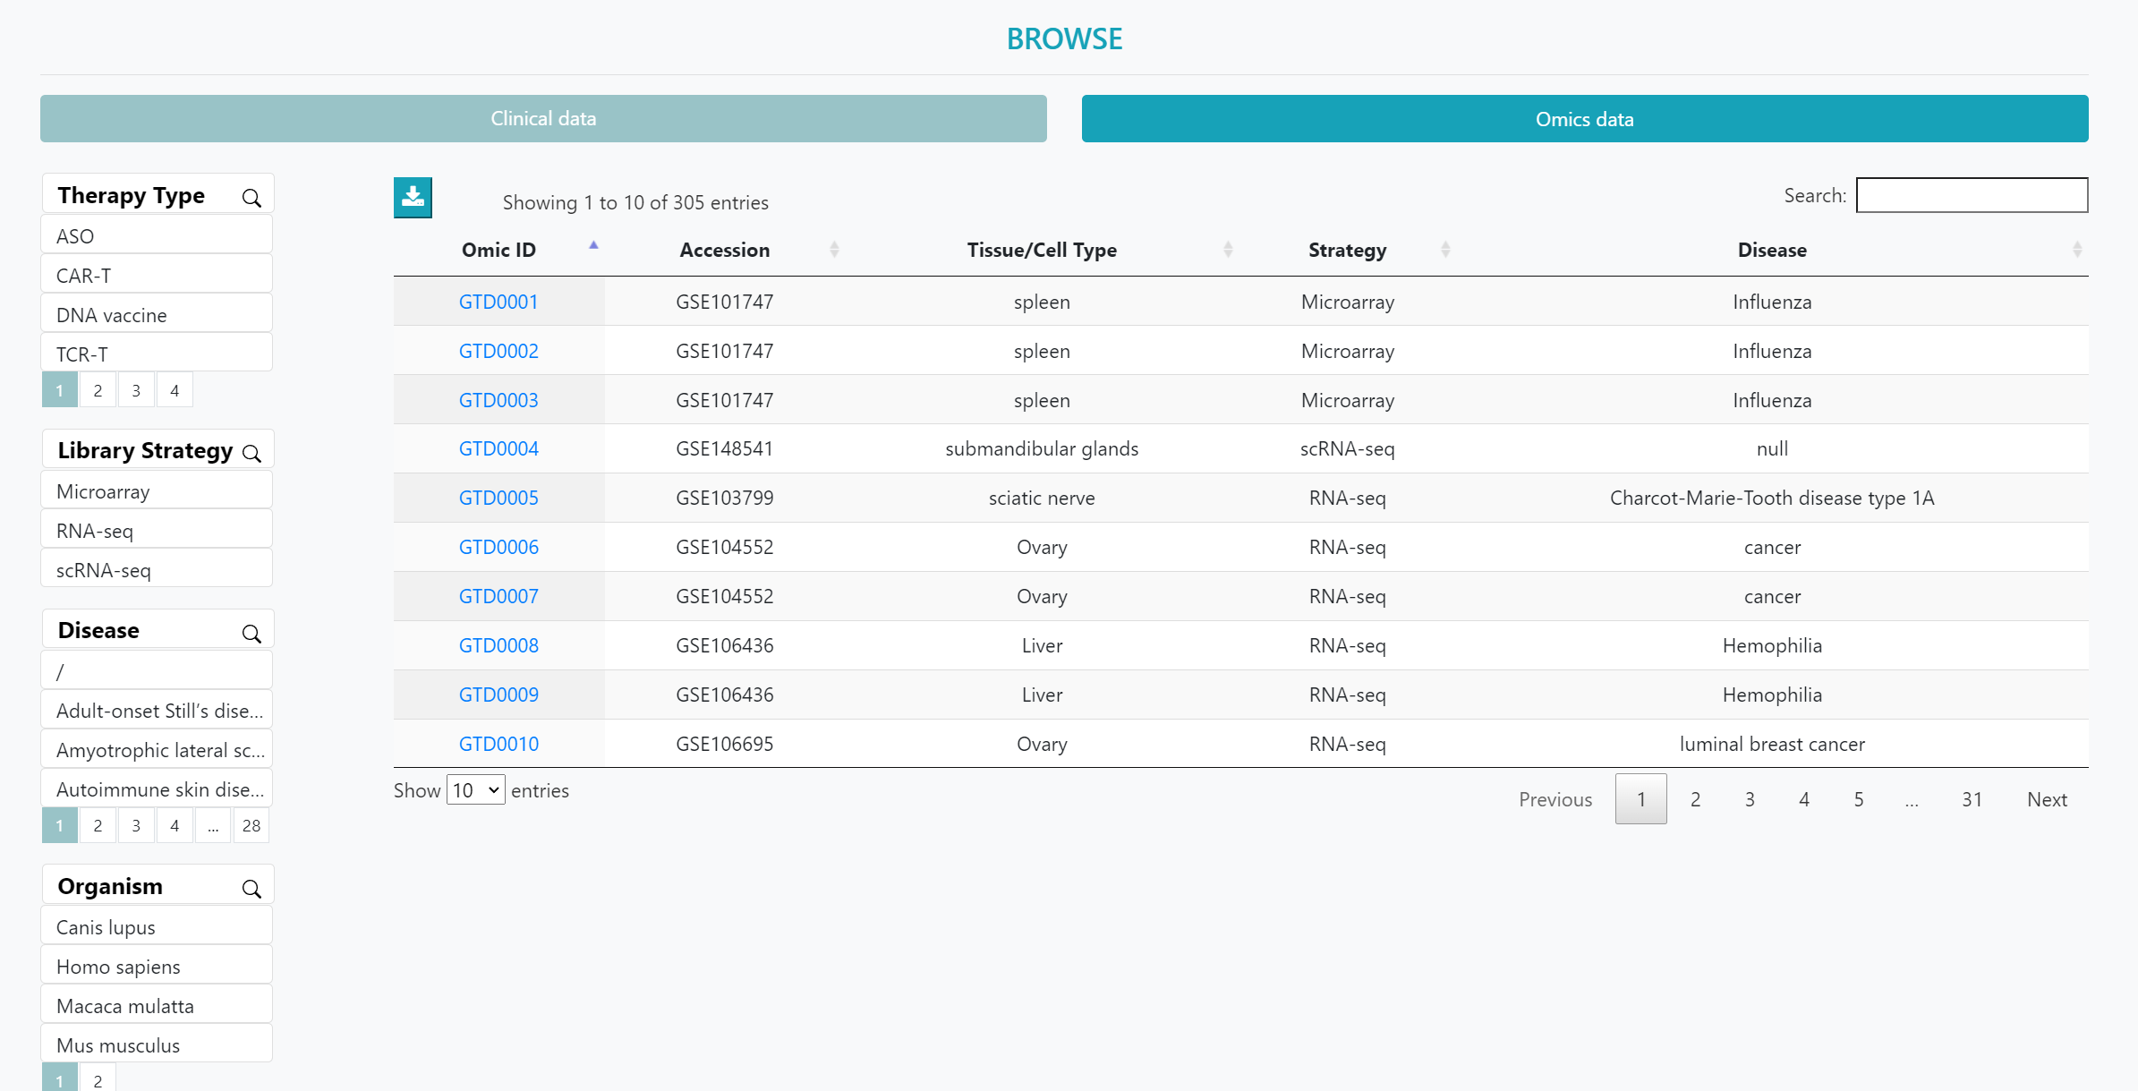Image resolution: width=2138 pixels, height=1091 pixels.
Task: Click the Disease column header
Action: 1772,250
